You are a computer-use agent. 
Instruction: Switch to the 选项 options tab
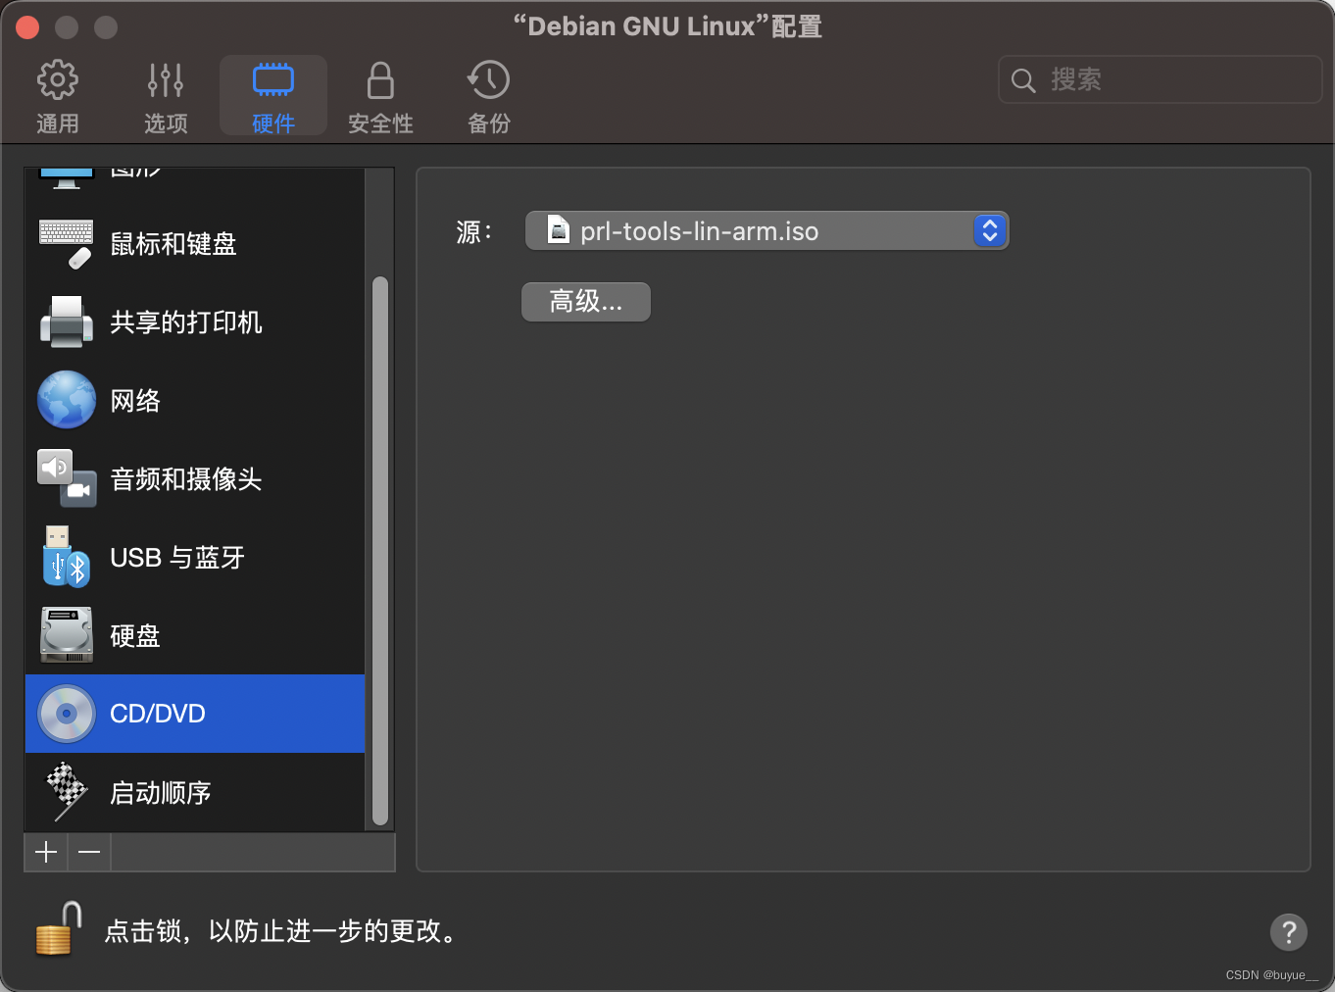point(166,96)
